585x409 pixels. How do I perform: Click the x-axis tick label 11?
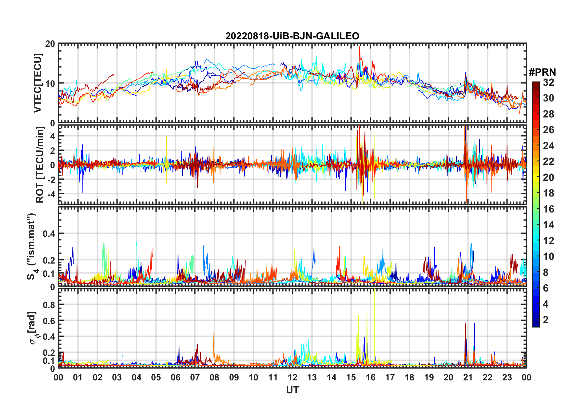point(273,378)
